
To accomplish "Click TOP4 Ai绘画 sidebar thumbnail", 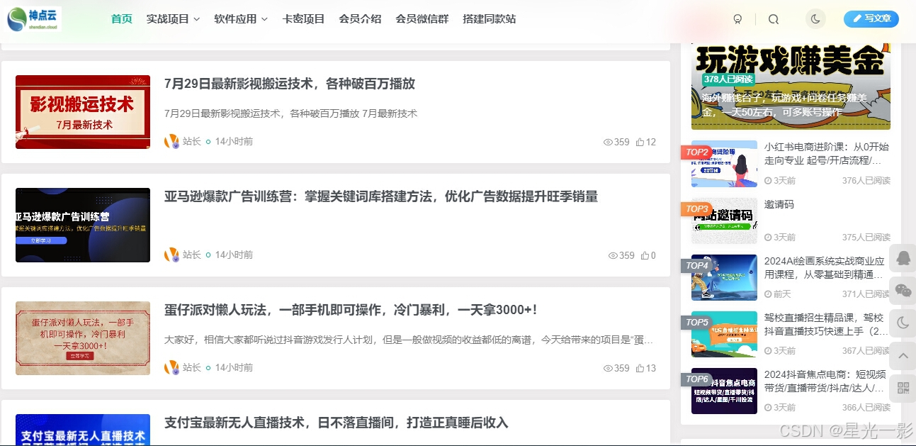I will coord(724,277).
